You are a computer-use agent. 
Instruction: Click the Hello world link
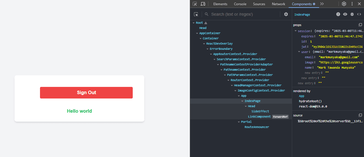point(79,111)
